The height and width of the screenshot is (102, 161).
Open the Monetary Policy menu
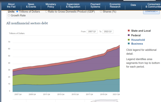coord(51,5)
